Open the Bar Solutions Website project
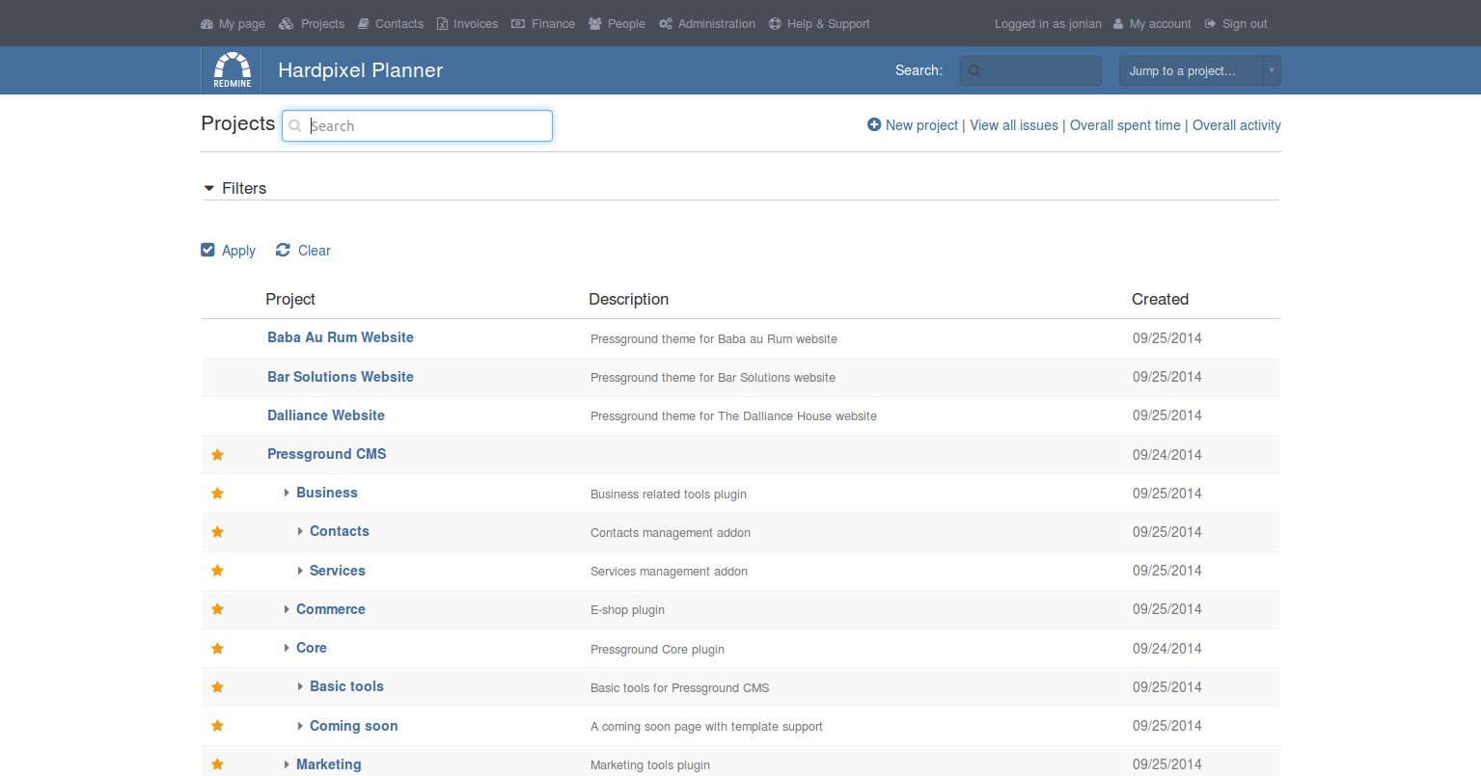This screenshot has width=1481, height=776. (x=341, y=377)
